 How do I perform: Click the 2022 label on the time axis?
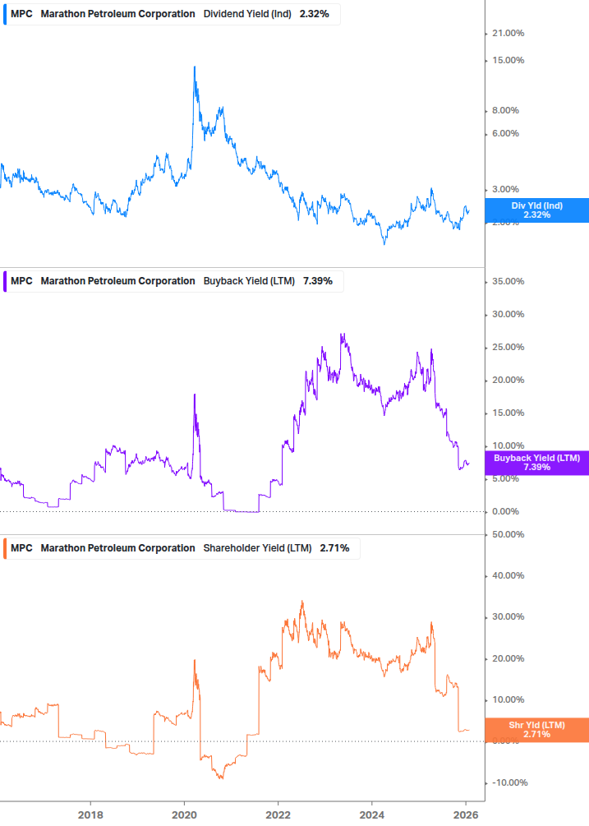tap(278, 813)
